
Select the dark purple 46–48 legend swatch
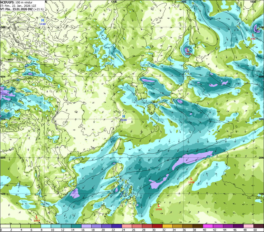(x=238, y=226)
